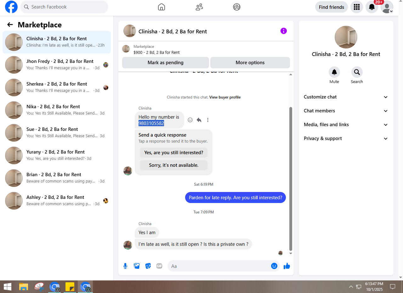Open the Home tab icon
Screen dimensions: 403x293
pyautogui.click(x=161, y=7)
